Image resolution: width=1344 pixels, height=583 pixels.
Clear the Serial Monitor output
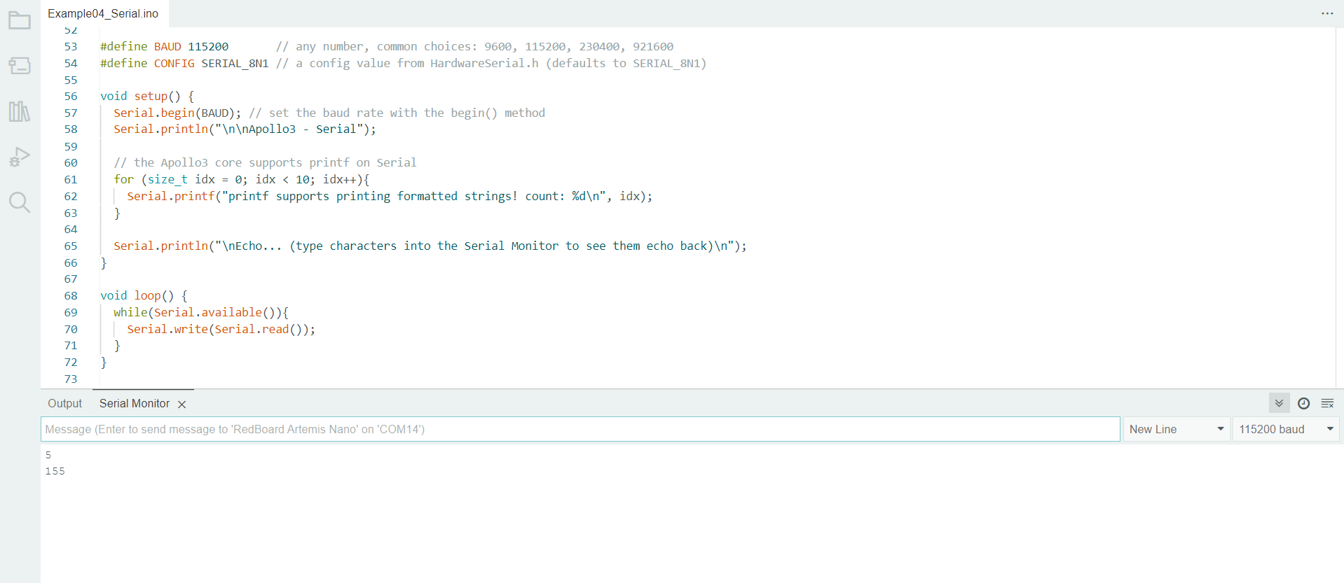1327,403
